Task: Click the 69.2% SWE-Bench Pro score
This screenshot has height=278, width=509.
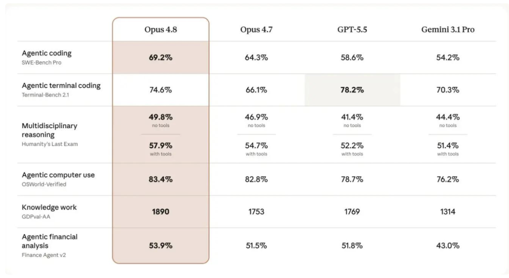Action: [x=161, y=58]
